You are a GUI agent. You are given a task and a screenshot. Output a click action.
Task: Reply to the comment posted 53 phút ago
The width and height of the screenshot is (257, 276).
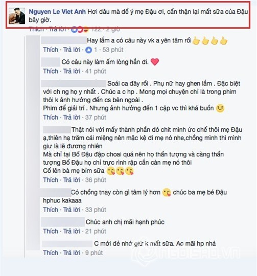tap(72, 50)
